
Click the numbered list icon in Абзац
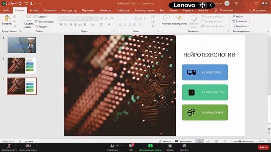coord(128,18)
